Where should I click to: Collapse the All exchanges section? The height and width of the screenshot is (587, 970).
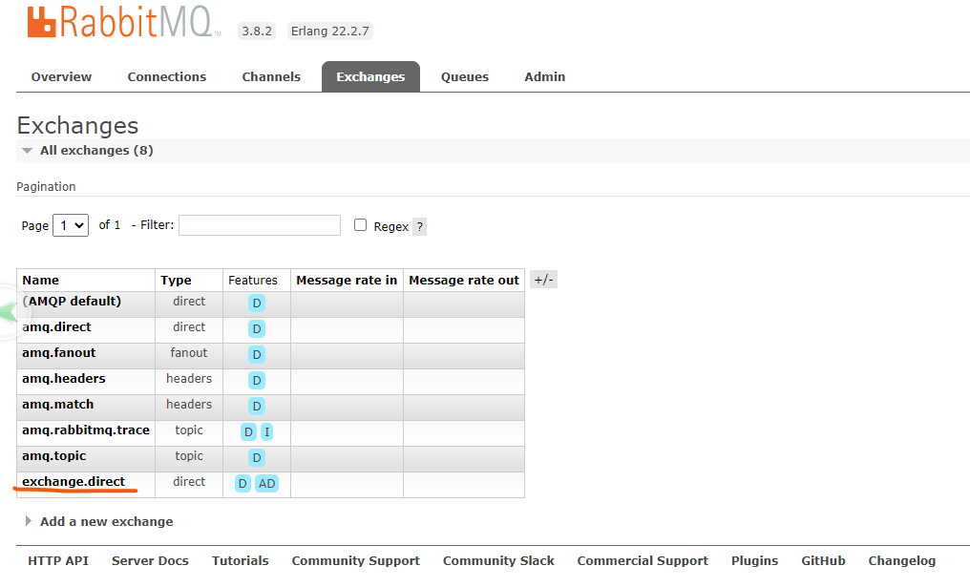click(x=96, y=150)
